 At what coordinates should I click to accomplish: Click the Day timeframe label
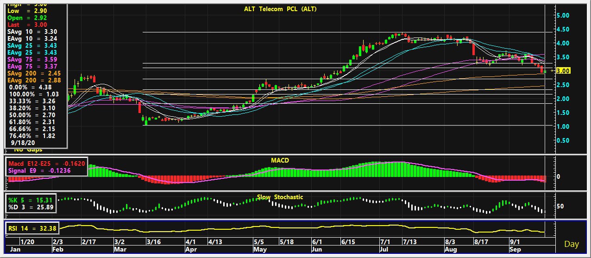571,244
